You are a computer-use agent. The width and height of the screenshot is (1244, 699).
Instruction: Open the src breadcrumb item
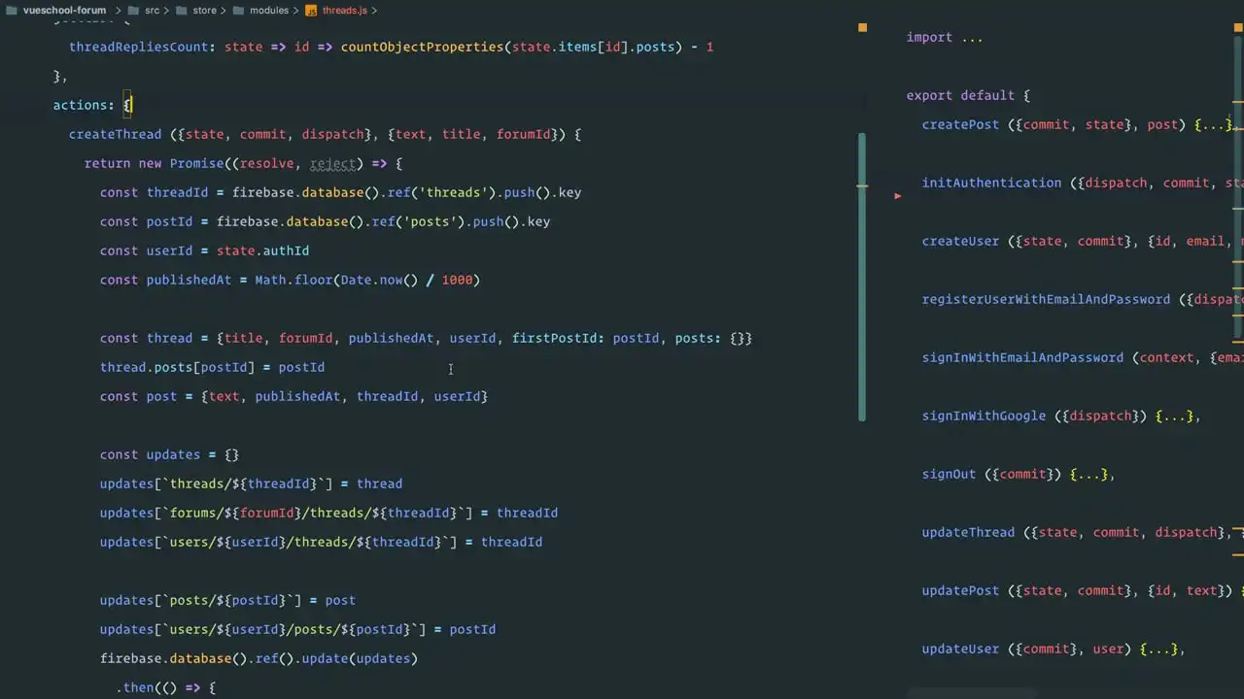tap(153, 10)
